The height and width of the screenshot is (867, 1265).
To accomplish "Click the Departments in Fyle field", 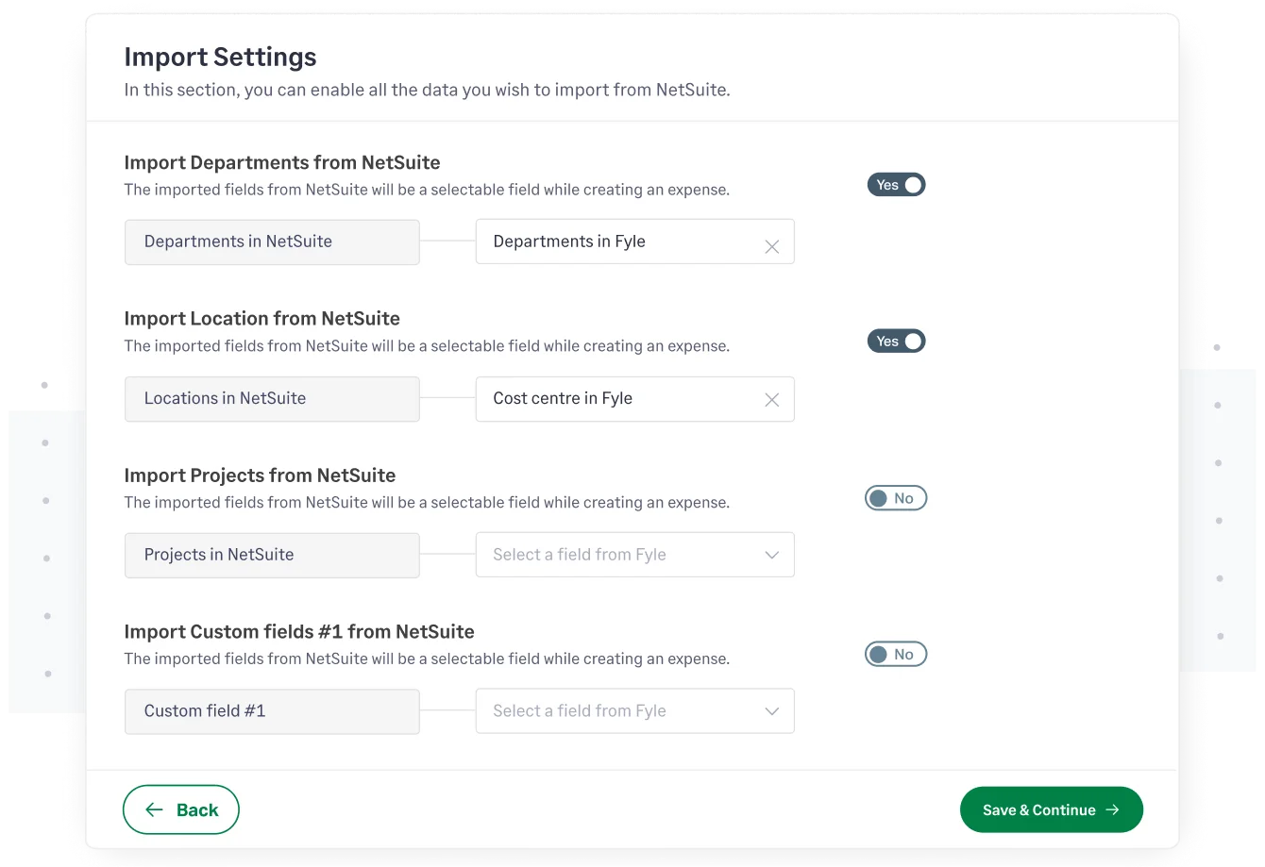I will [x=635, y=242].
